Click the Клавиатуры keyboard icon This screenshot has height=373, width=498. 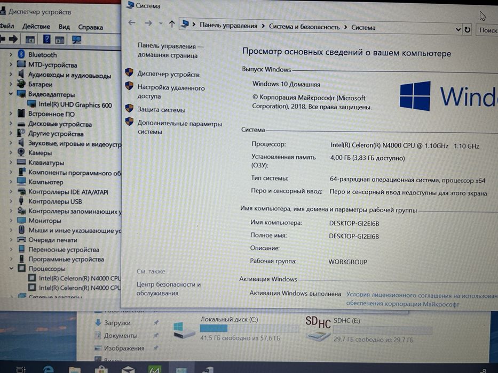pyautogui.click(x=21, y=162)
